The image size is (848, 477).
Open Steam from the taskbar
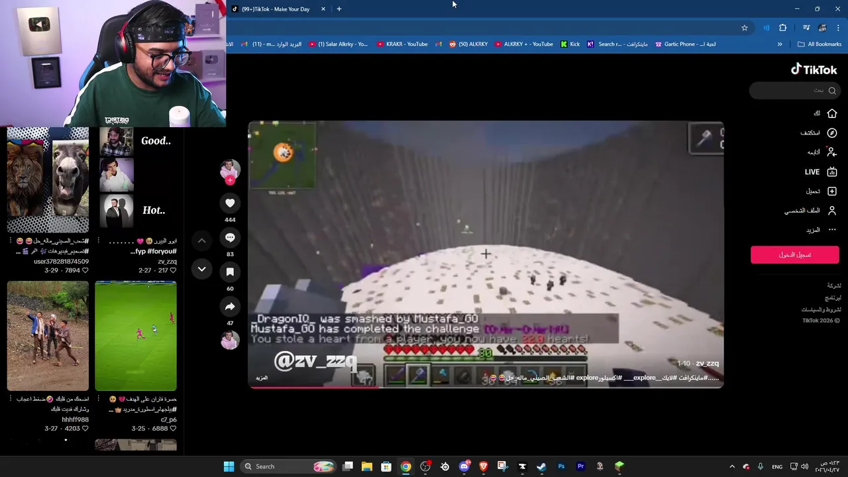(x=541, y=466)
